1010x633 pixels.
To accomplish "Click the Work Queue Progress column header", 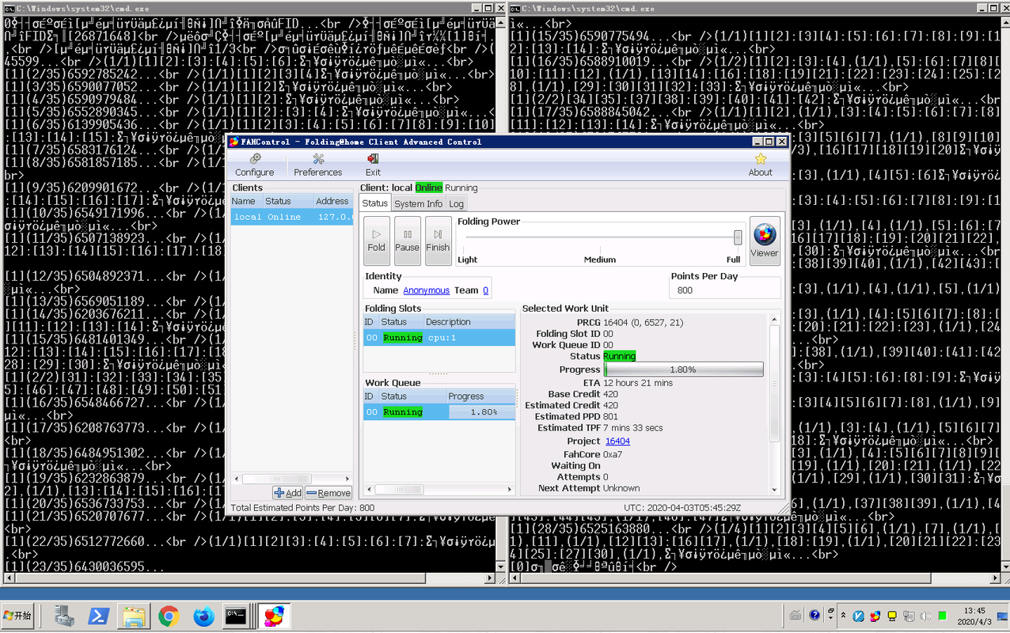I will [481, 396].
